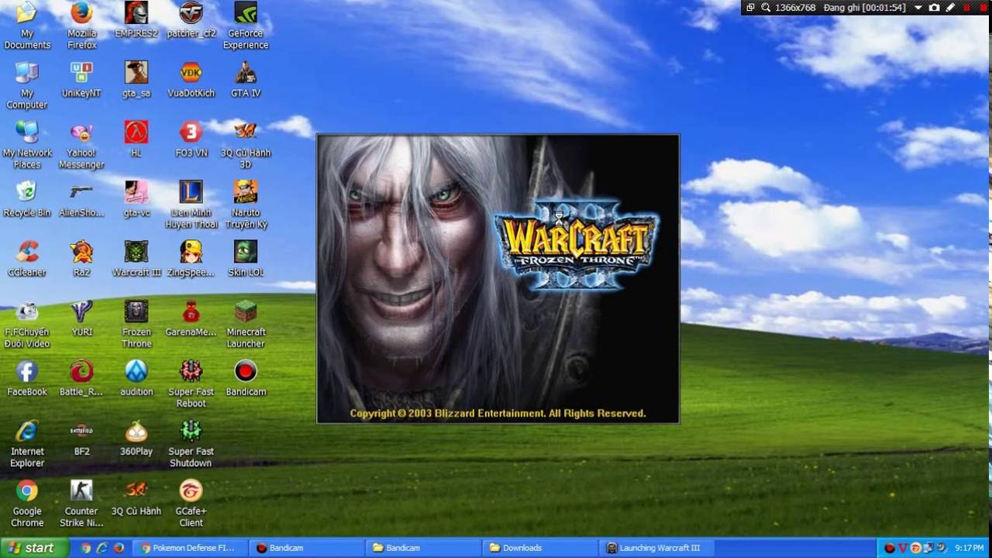The width and height of the screenshot is (992, 558).
Task: Select the UniKeyNT desktop icon
Action: [81, 80]
